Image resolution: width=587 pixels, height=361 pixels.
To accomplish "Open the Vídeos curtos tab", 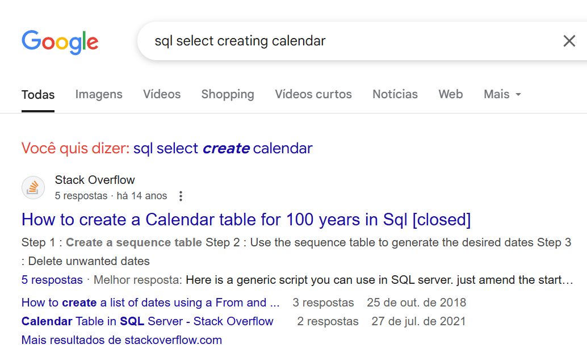I will pos(313,94).
